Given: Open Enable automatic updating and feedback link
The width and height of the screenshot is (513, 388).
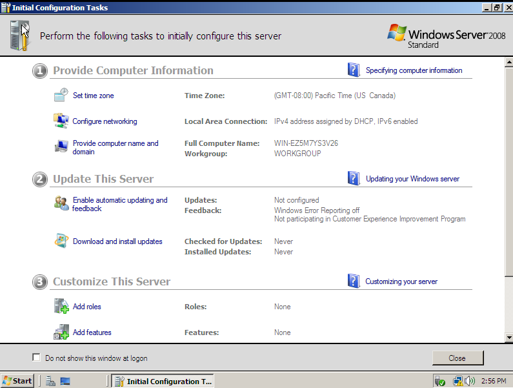Looking at the screenshot, I should tap(120, 204).
